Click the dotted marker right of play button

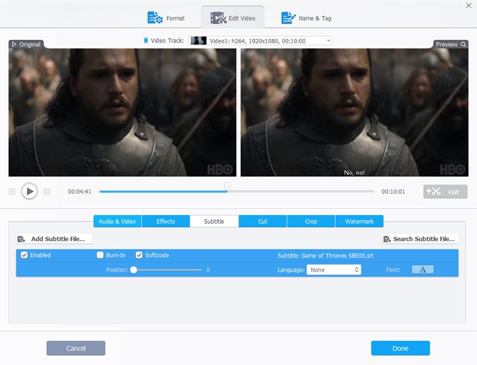click(46, 191)
